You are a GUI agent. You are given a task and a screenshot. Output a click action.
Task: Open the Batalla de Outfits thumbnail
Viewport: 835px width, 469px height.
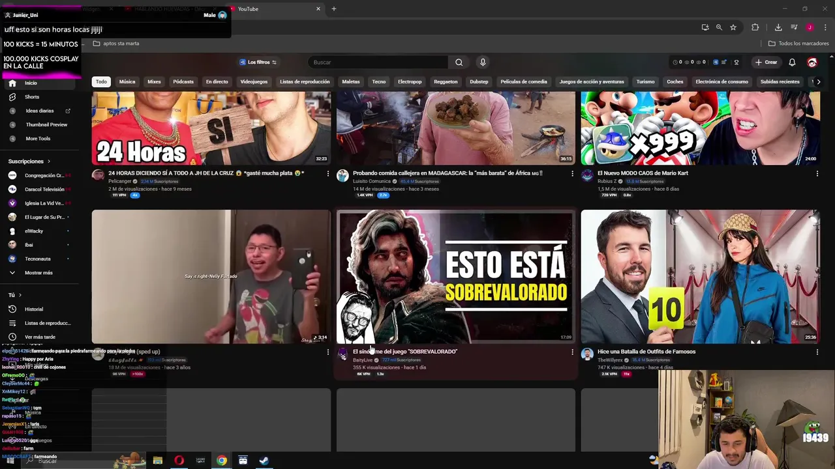tap(700, 276)
